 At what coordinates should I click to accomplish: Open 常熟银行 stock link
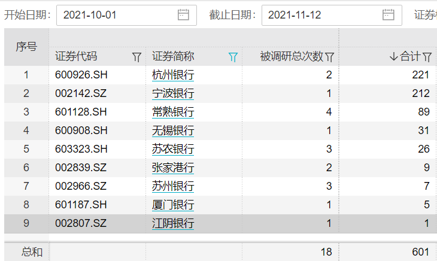coord(173,112)
